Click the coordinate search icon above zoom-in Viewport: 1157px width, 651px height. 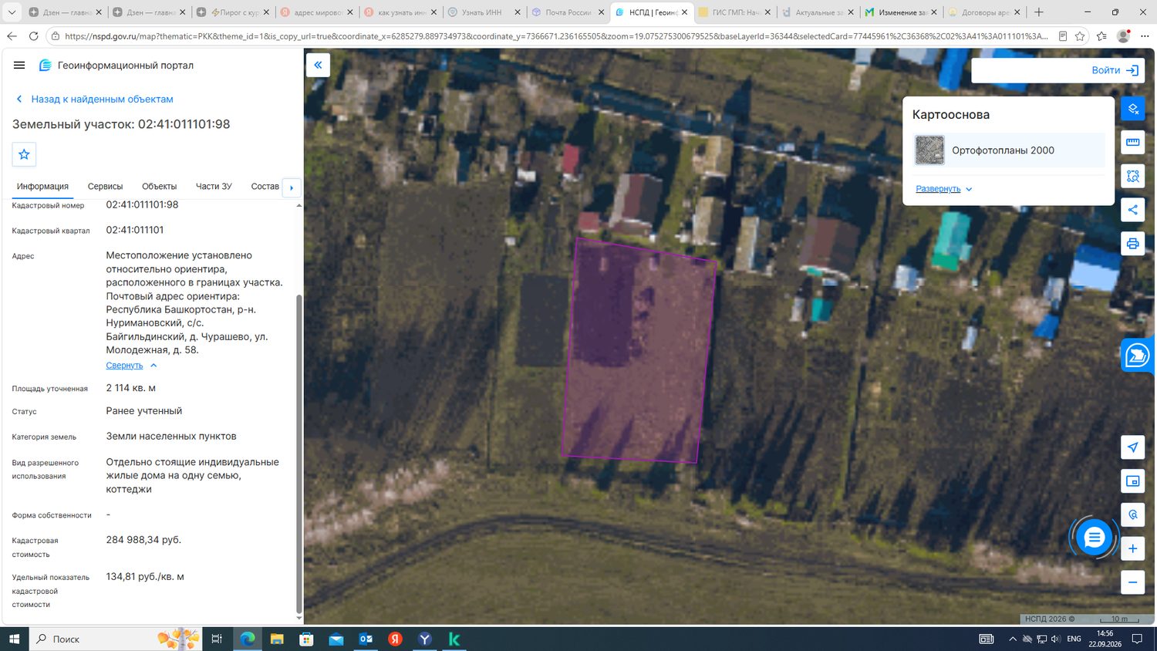click(x=1132, y=514)
